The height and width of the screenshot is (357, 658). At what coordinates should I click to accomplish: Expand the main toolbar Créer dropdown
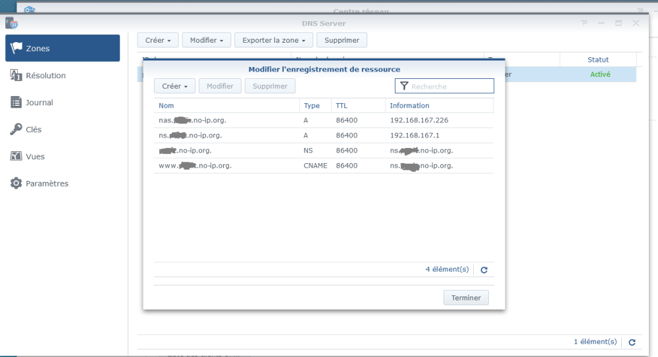[x=157, y=40]
